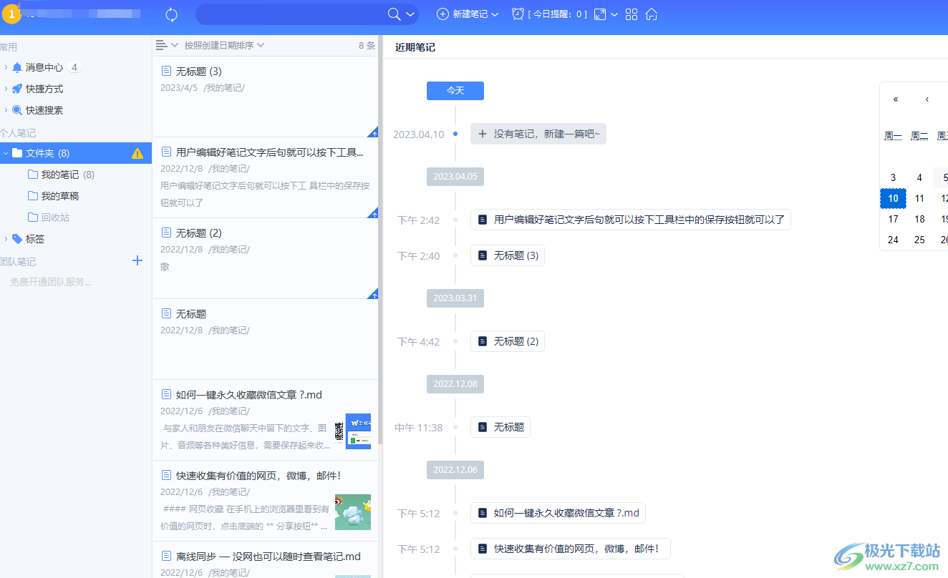The width and height of the screenshot is (948, 578).
Task: Click the sync refresh icon
Action: pyautogui.click(x=171, y=14)
